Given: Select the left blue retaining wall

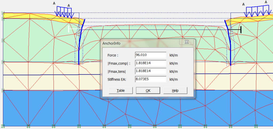Looking at the screenshot, I should [x=80, y=42].
